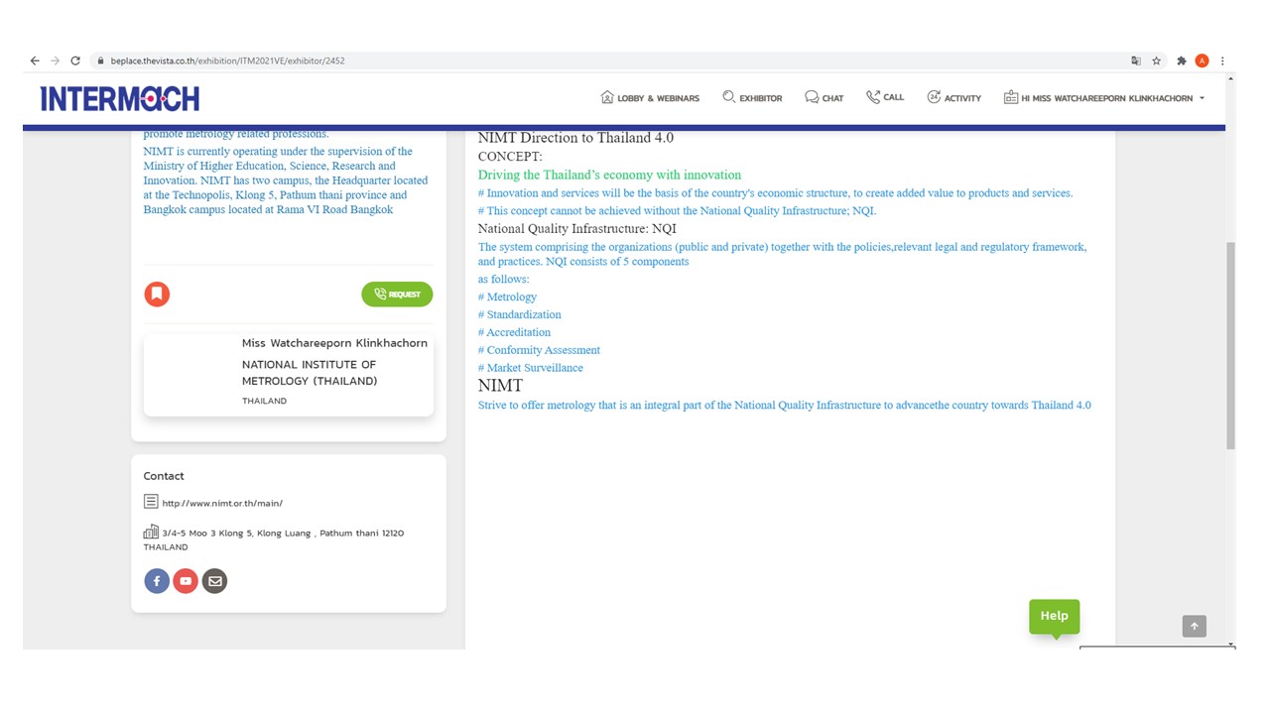
Task: Click the red bookmark icon
Action: click(x=157, y=295)
